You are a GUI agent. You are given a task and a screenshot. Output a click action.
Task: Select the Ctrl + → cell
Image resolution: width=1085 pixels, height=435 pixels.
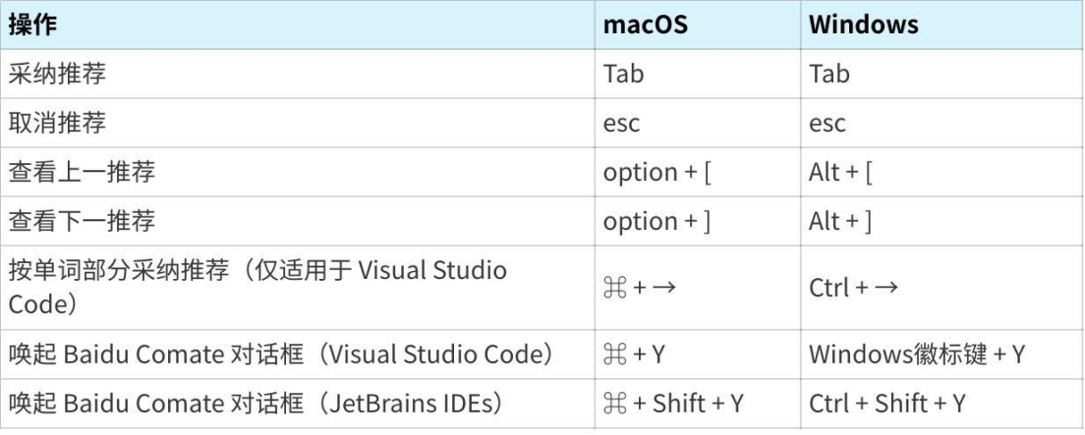(x=942, y=288)
